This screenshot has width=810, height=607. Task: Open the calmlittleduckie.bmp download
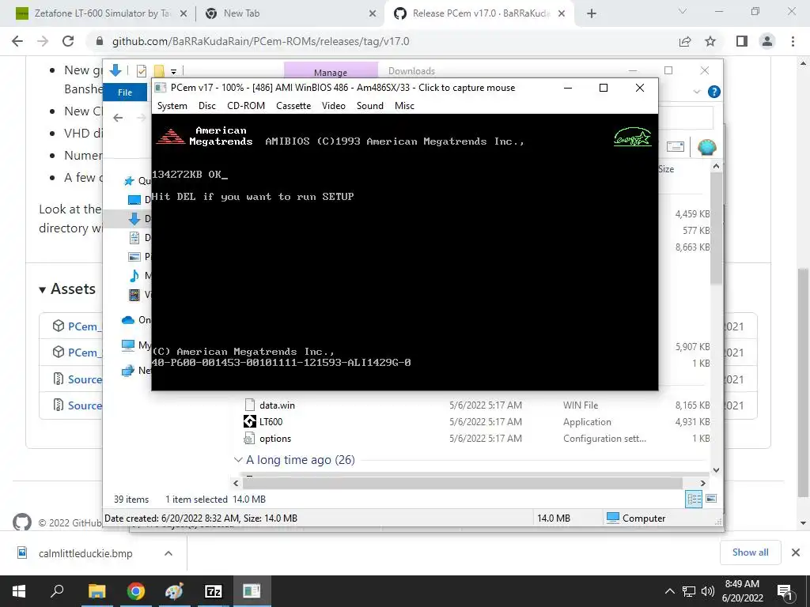tap(85, 553)
